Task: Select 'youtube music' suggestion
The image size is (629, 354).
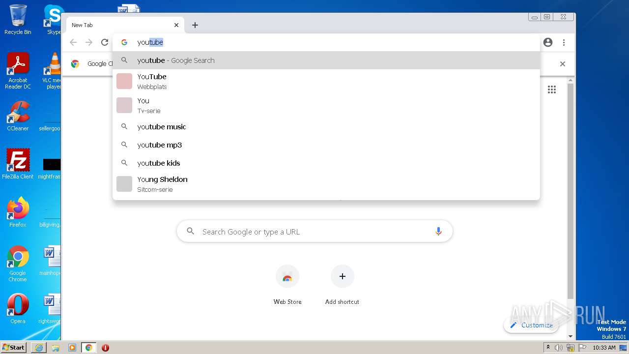Action: 326,127
